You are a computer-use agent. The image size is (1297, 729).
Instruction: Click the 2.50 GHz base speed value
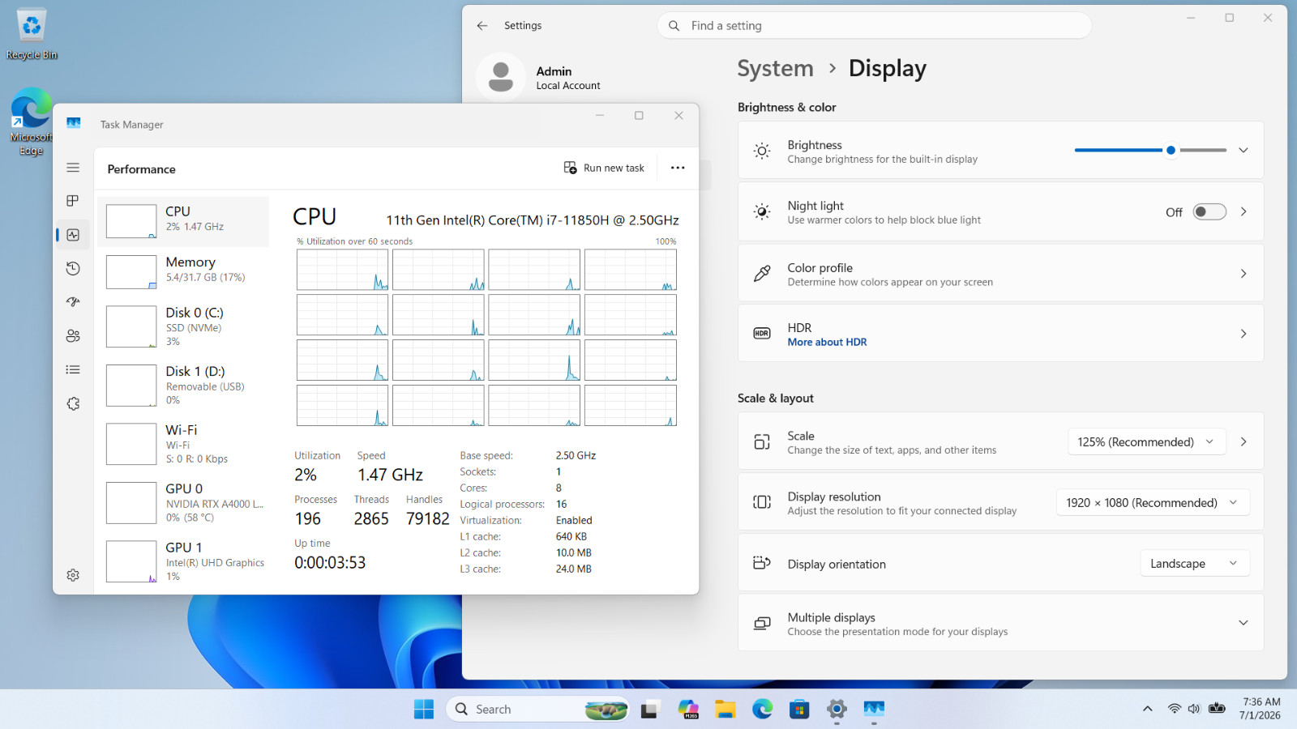576,456
